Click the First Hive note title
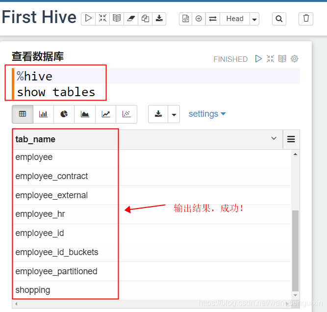The width and height of the screenshot is (327, 312). 39,17
